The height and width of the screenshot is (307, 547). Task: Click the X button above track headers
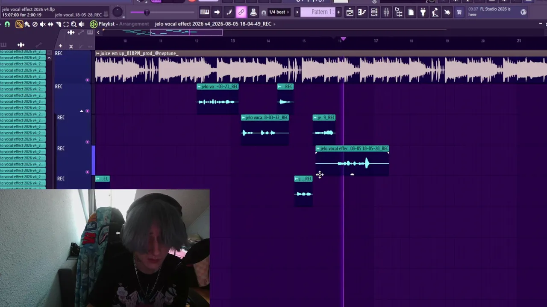pos(71,46)
